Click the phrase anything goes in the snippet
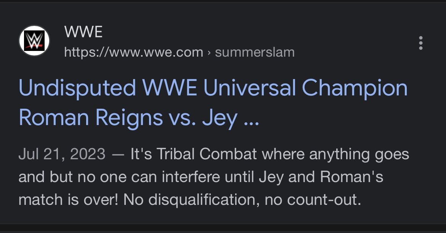446x233 pixels. tap(359, 154)
